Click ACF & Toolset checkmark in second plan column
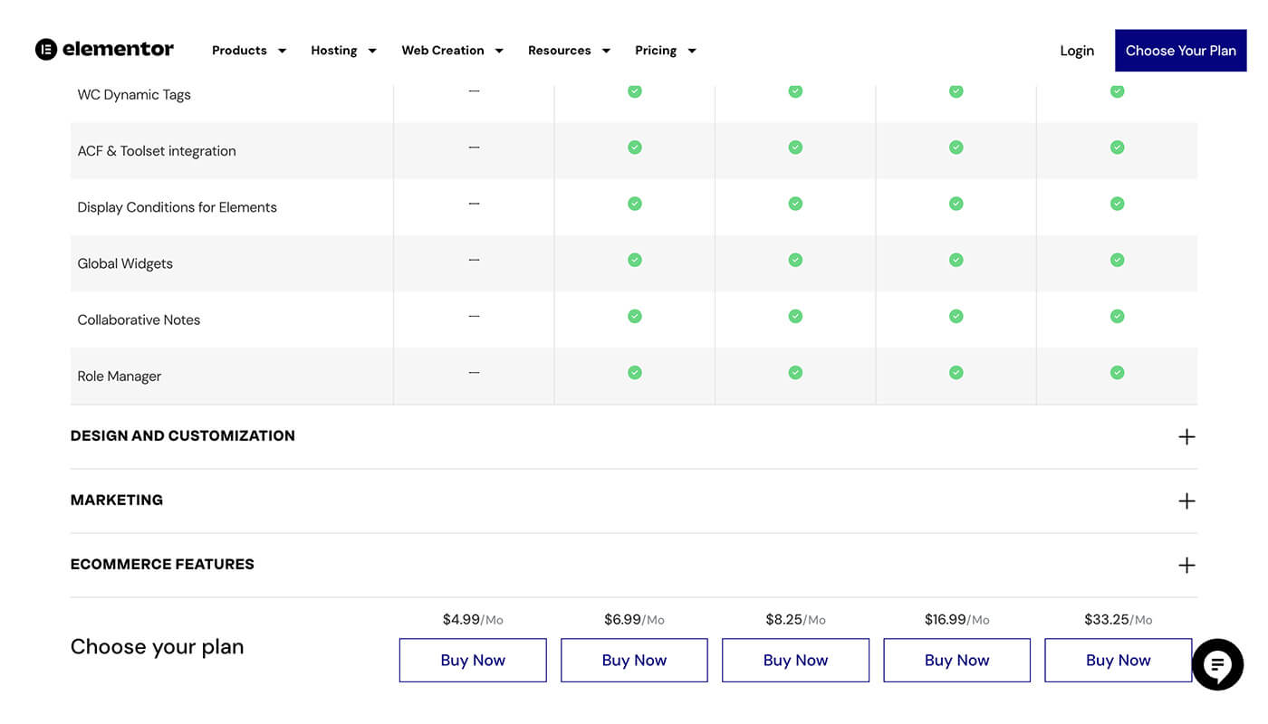This screenshot has width=1268, height=724. pos(635,148)
